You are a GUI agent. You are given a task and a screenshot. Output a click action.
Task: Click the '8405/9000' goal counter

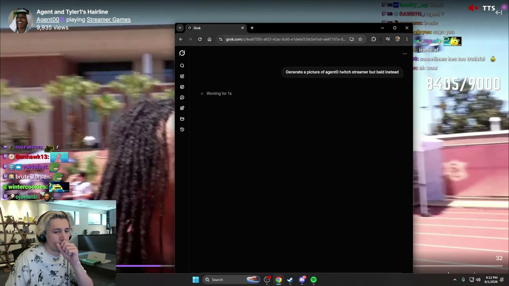463,84
